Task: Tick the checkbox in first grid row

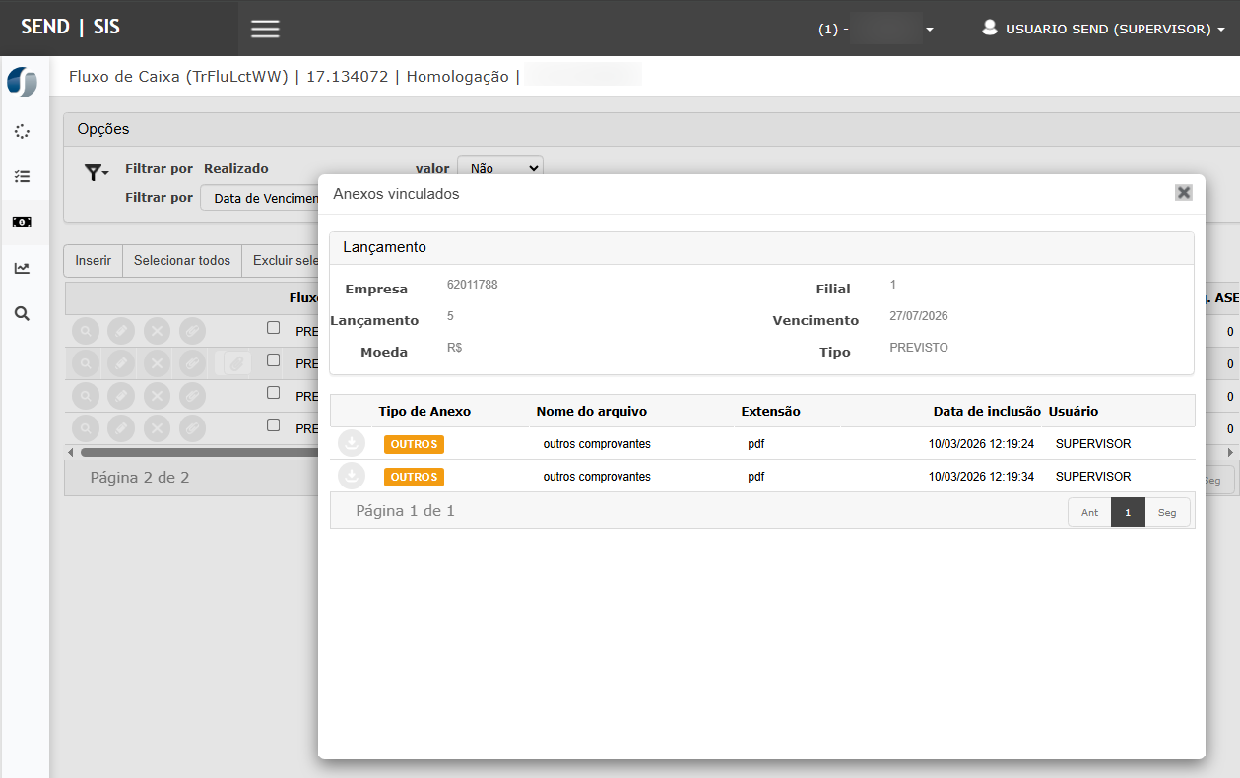Action: pyautogui.click(x=274, y=328)
